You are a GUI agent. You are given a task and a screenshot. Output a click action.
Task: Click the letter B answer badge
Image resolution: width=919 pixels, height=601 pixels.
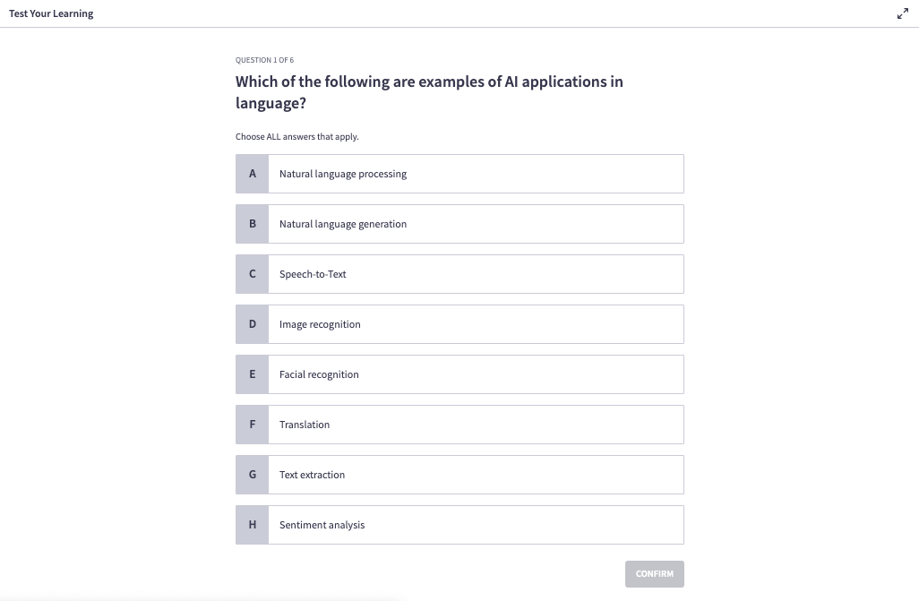click(x=252, y=224)
